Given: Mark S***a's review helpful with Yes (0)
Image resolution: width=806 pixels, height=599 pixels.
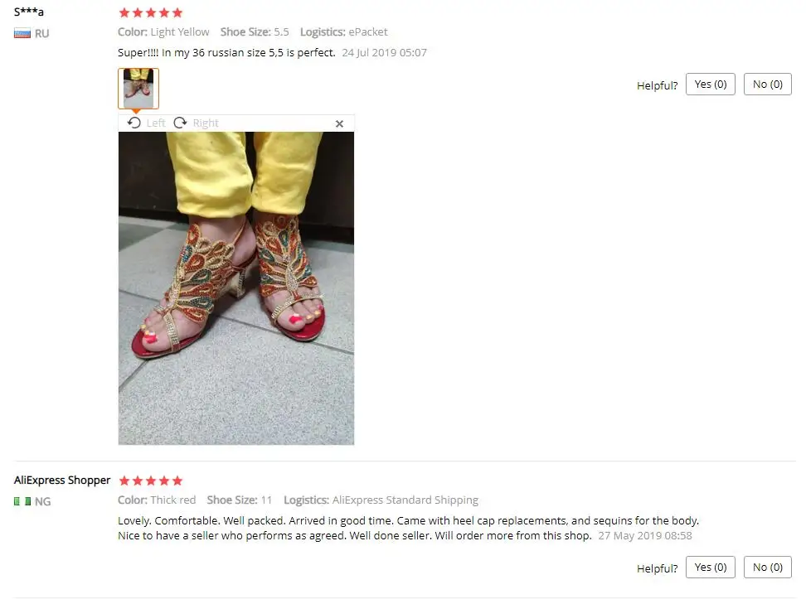Looking at the screenshot, I should [711, 85].
